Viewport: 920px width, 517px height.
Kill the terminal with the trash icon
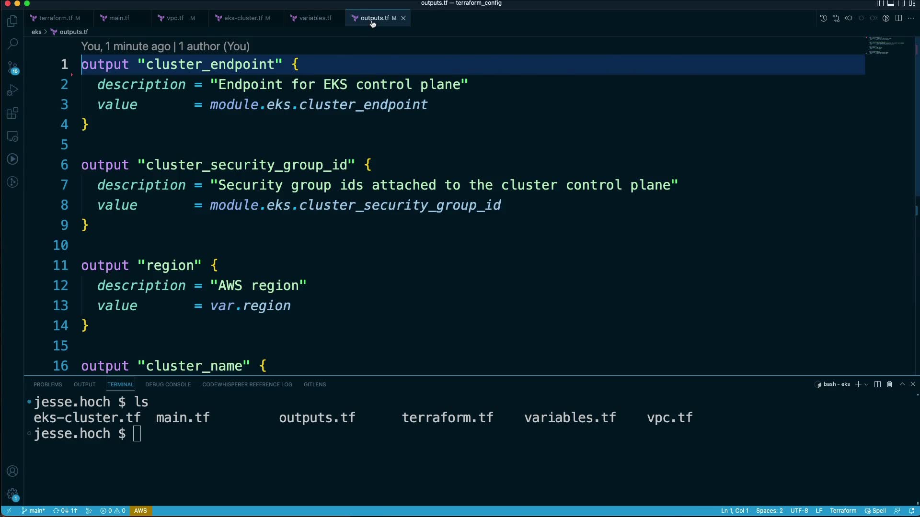click(x=890, y=384)
